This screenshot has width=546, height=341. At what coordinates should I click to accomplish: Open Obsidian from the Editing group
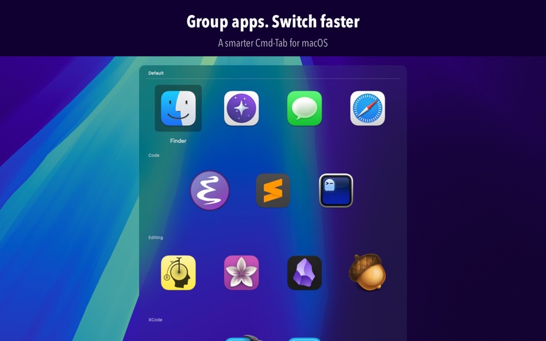point(304,273)
